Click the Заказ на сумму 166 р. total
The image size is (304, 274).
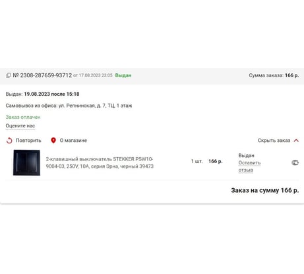coord(265,190)
